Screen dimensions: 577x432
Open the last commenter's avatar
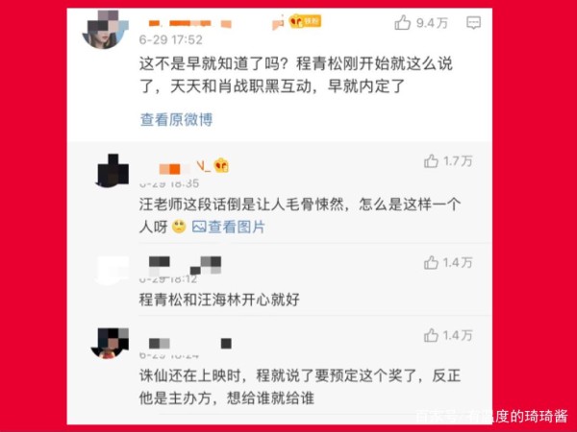pyautogui.click(x=110, y=343)
